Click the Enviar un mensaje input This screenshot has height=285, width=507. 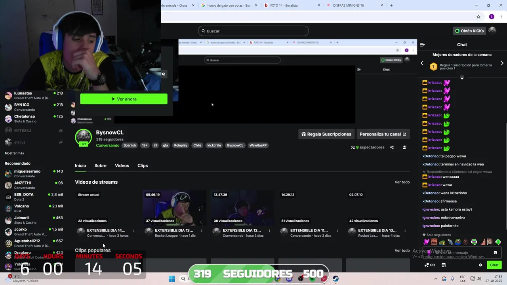(462, 253)
